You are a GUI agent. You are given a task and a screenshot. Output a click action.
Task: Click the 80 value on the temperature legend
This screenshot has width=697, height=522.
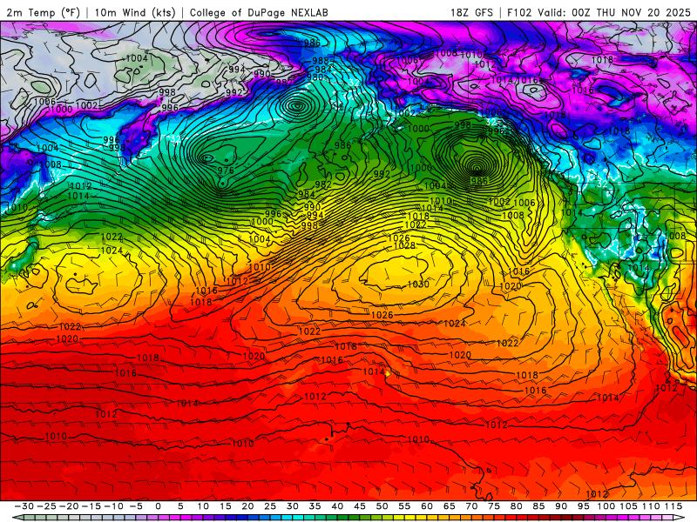point(516,506)
